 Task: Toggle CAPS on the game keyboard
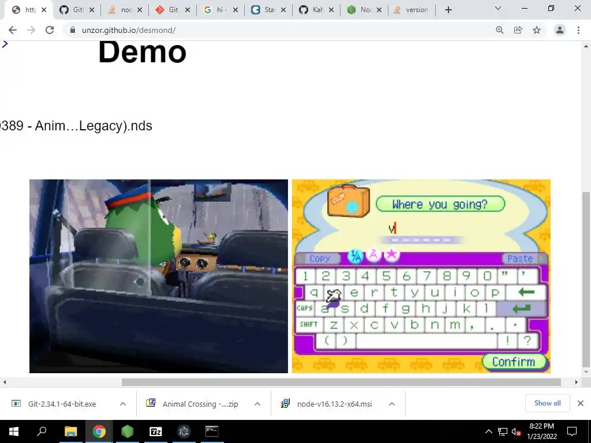click(305, 308)
